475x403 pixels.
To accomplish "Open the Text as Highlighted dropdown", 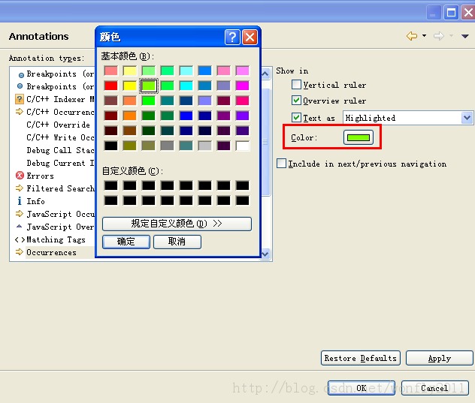I will coord(467,118).
